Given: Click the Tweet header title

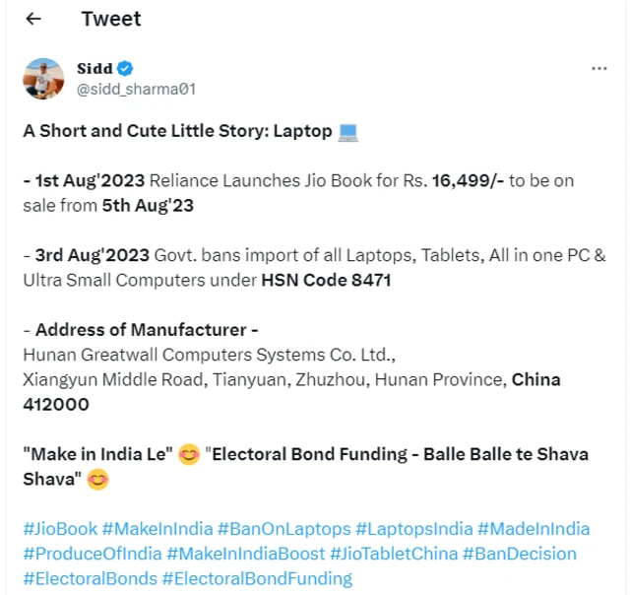Looking at the screenshot, I should [x=110, y=19].
